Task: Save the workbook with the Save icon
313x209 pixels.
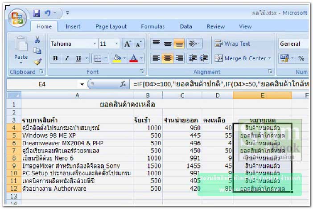Action: (37, 13)
